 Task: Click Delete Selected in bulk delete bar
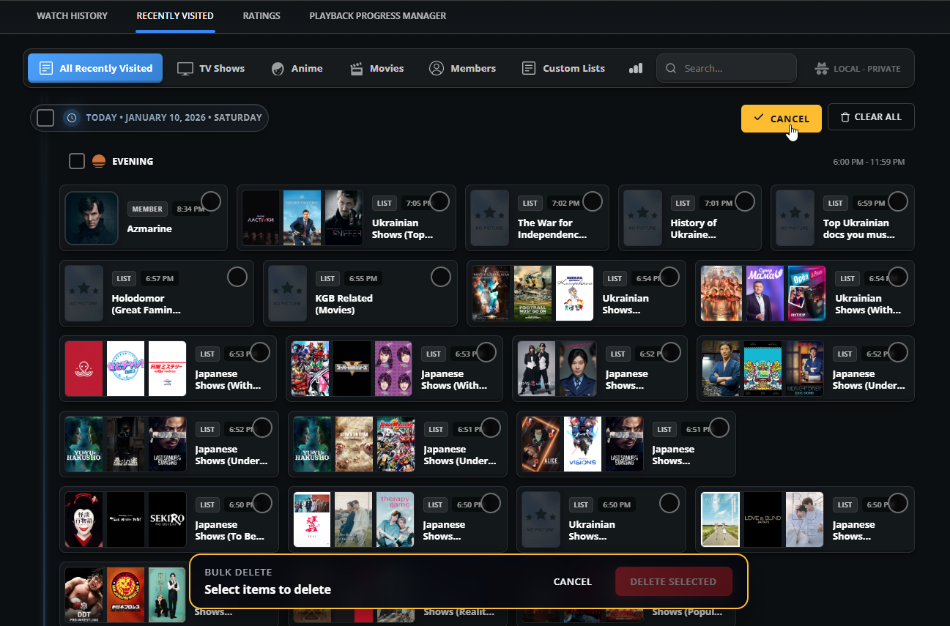672,581
